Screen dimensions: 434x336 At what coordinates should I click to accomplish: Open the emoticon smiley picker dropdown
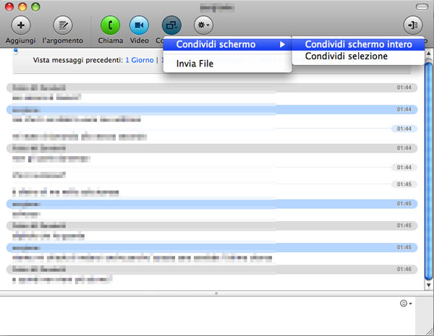(x=406, y=303)
